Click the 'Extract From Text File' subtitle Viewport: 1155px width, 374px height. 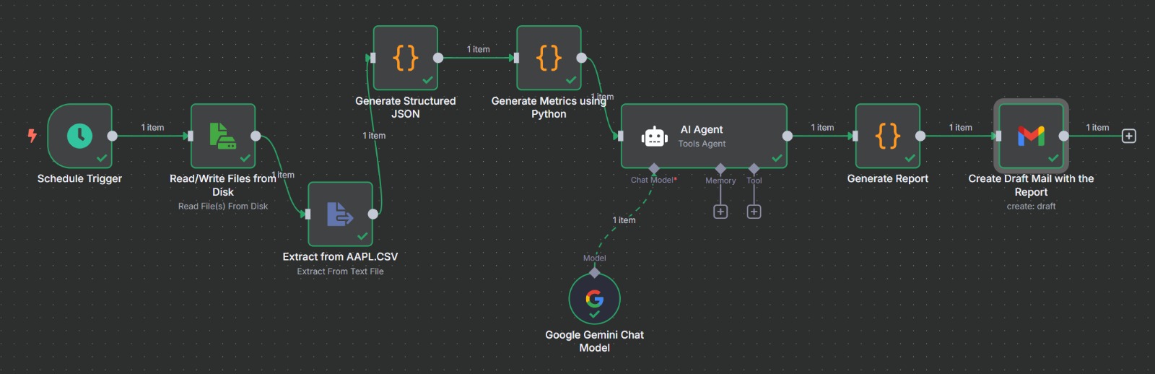pos(340,271)
